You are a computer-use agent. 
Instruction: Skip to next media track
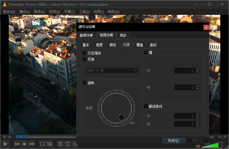32,144
